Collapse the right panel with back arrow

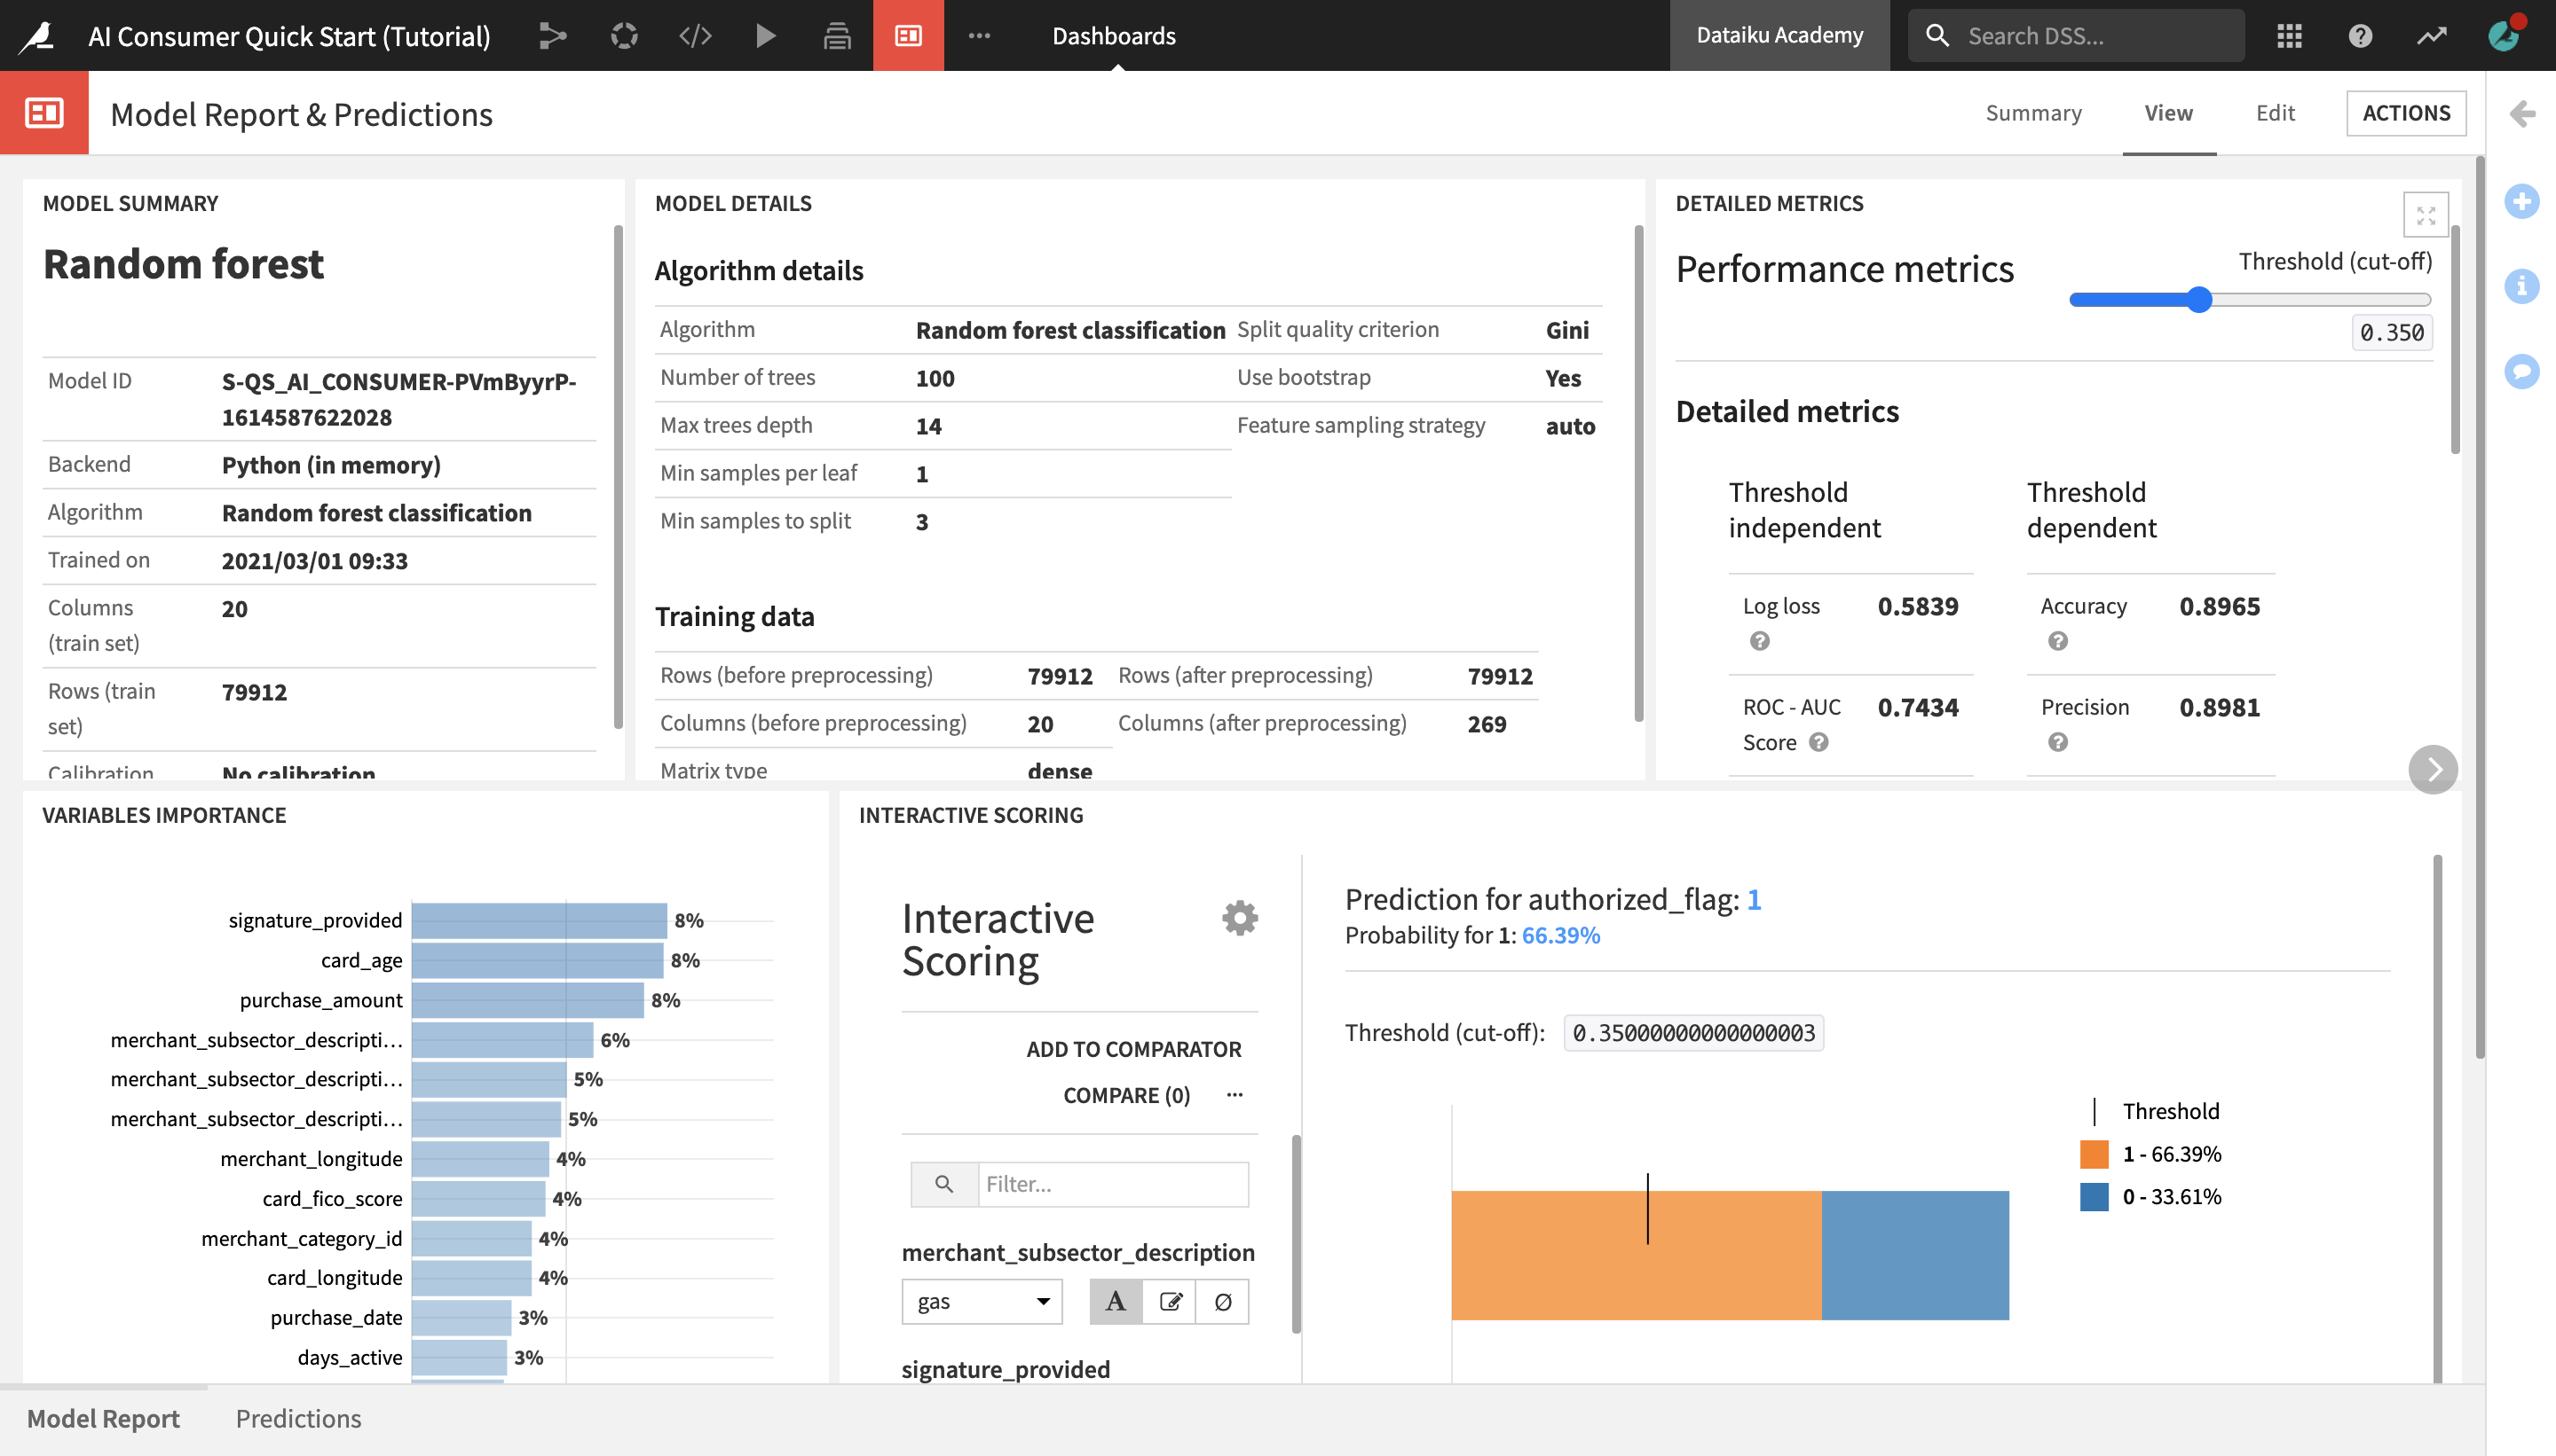tap(2521, 113)
